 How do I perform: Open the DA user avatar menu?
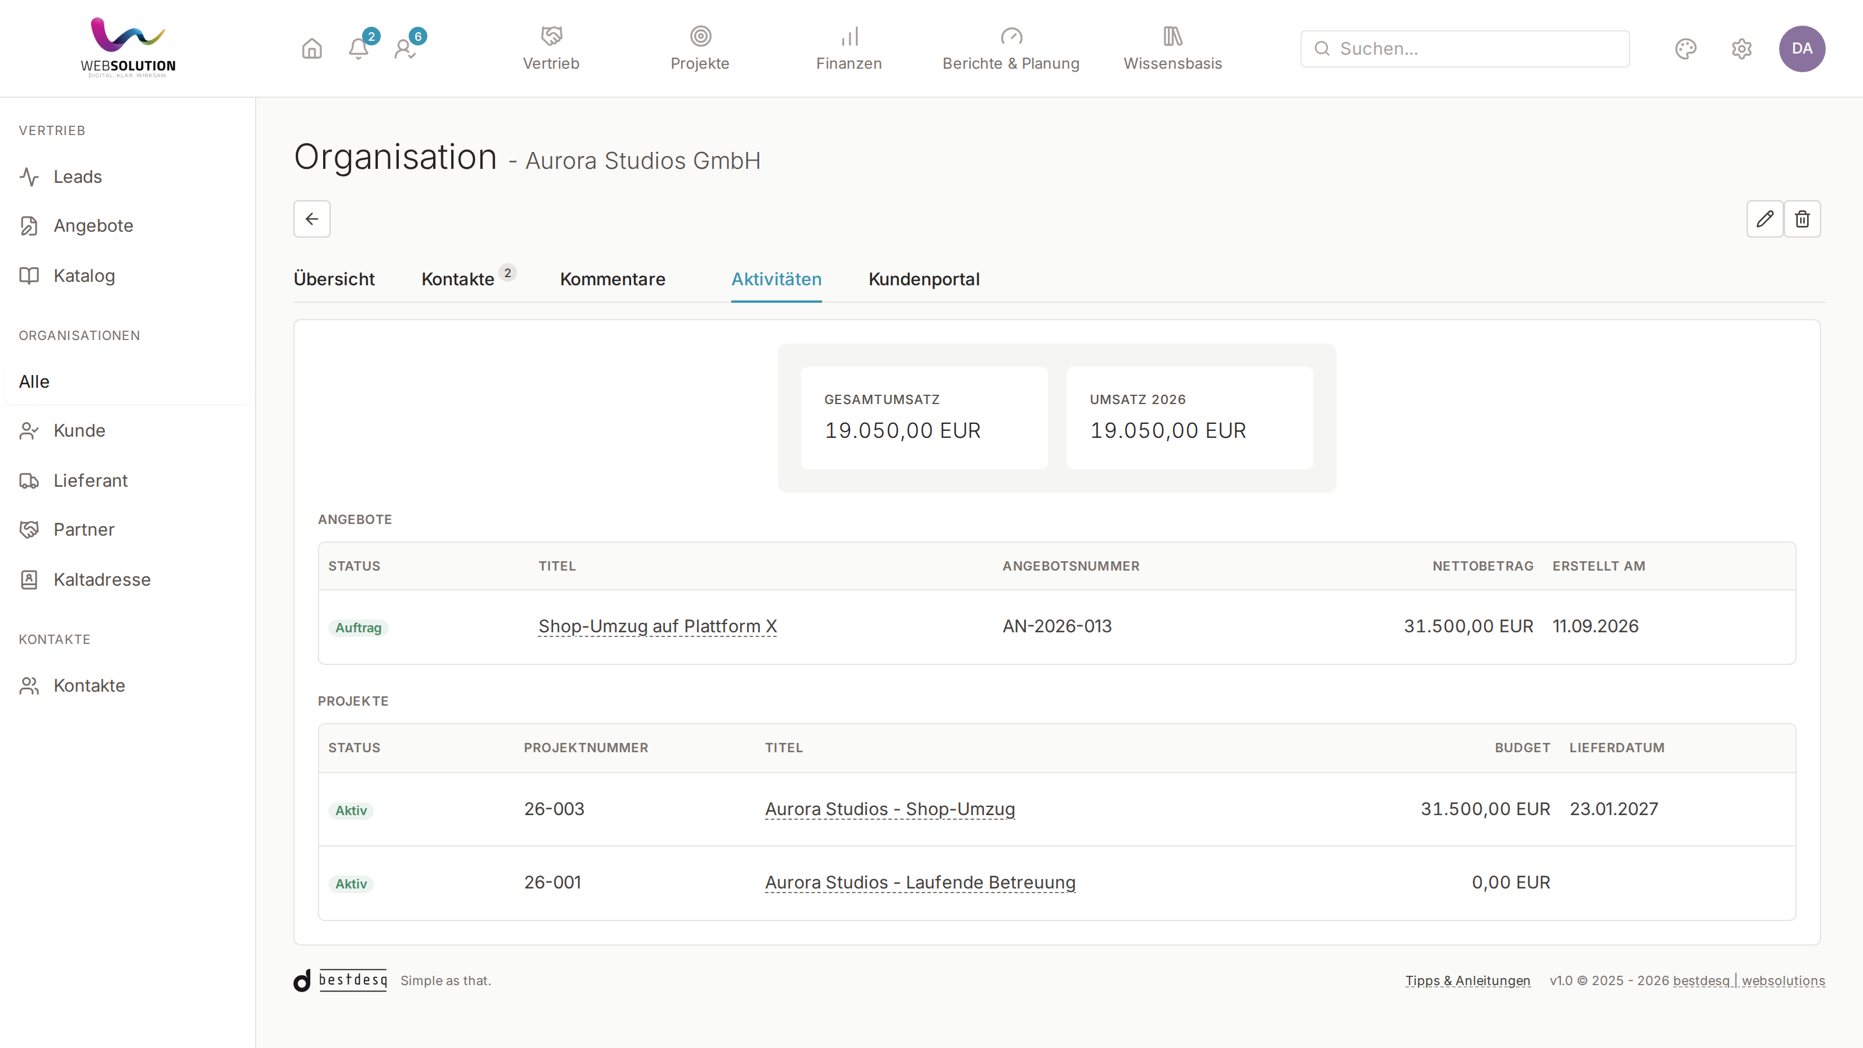click(x=1801, y=48)
